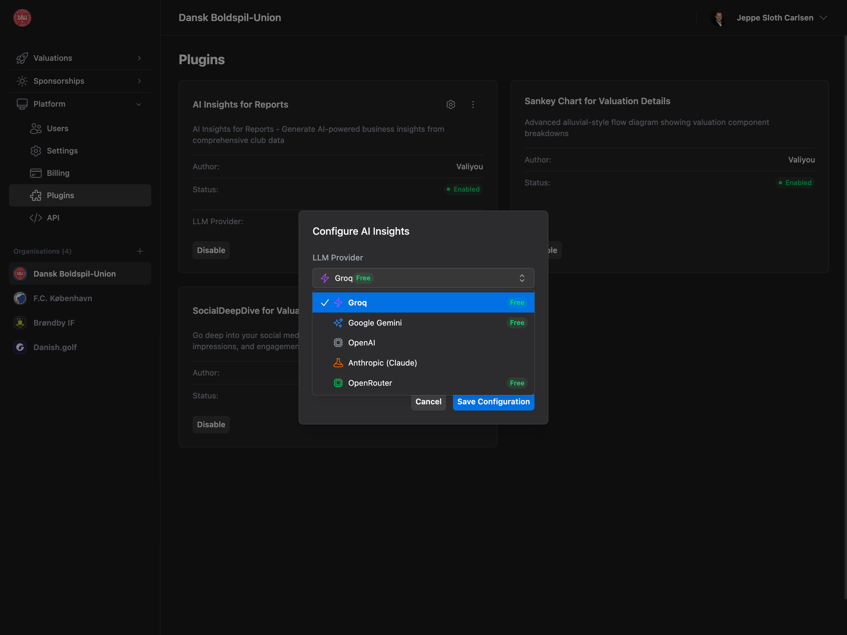Select OpenAI as LLM provider
847x635 pixels.
[x=361, y=342]
